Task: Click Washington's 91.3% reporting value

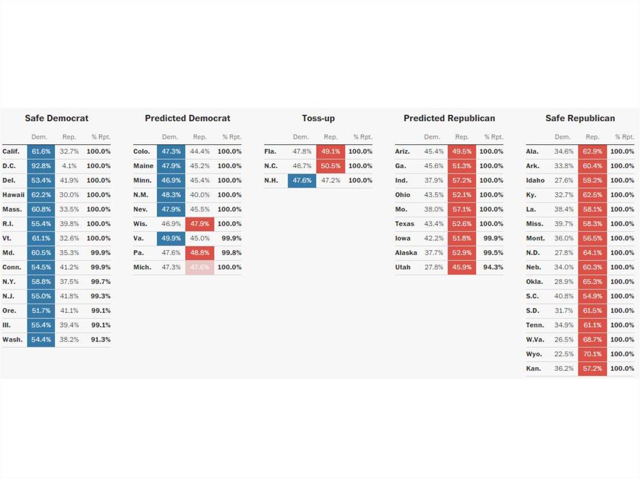Action: pos(101,340)
